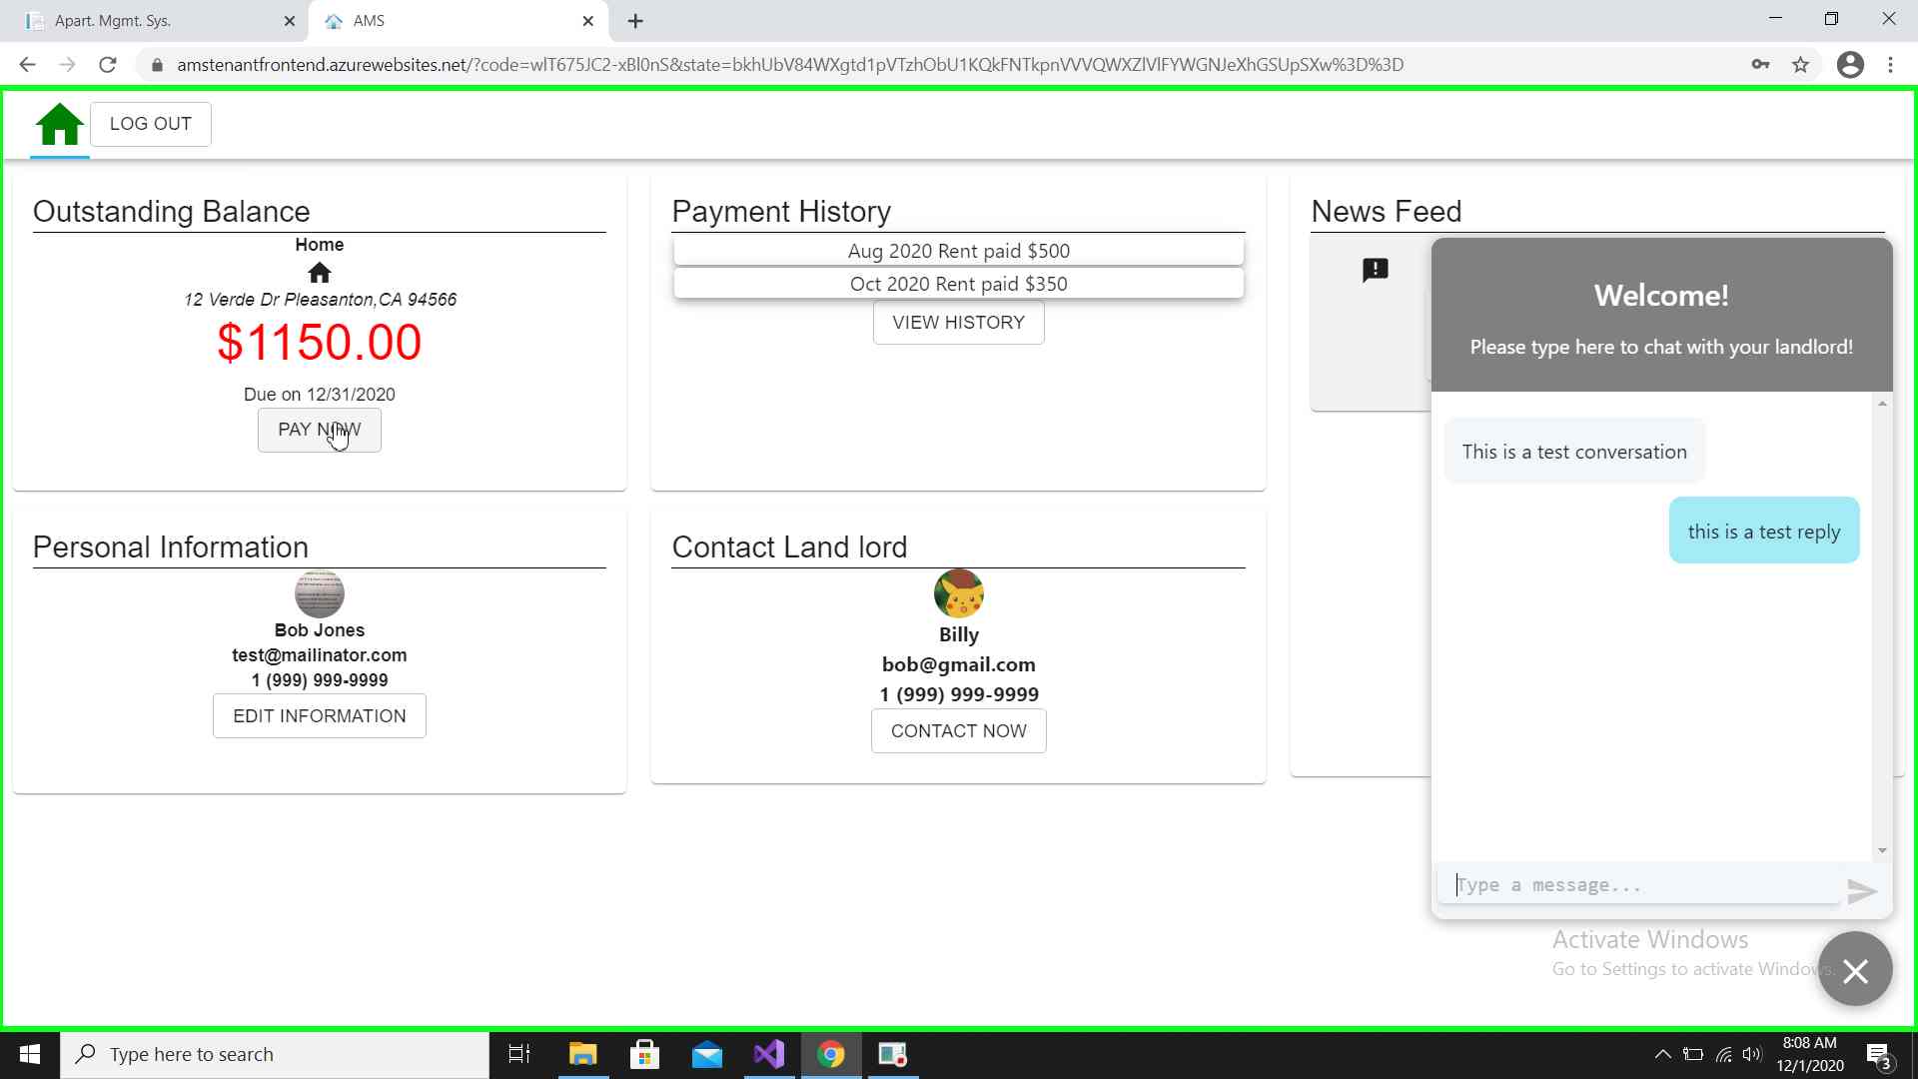Viewport: 1918px width, 1079px height.
Task: Click chat scrollbar down arrow
Action: click(1882, 850)
